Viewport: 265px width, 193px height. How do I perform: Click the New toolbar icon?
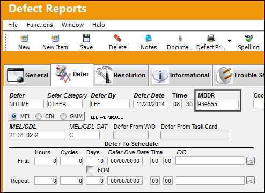pyautogui.click(x=24, y=38)
